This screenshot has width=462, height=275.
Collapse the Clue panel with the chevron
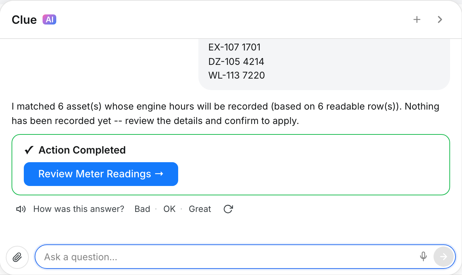(440, 19)
